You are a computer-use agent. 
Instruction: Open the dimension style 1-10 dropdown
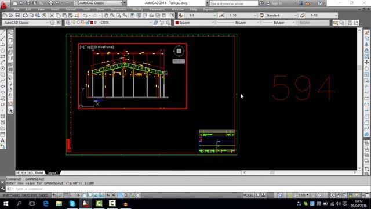(x=255, y=16)
